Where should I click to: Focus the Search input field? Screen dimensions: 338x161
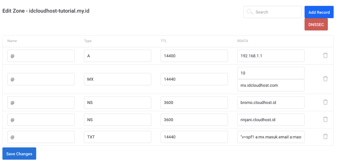tap(276, 12)
